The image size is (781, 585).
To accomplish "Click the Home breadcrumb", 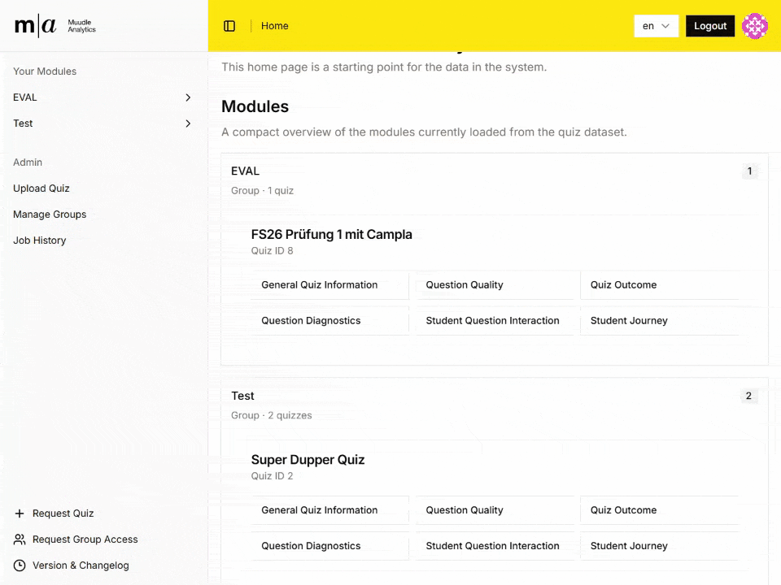I will pyautogui.click(x=274, y=26).
